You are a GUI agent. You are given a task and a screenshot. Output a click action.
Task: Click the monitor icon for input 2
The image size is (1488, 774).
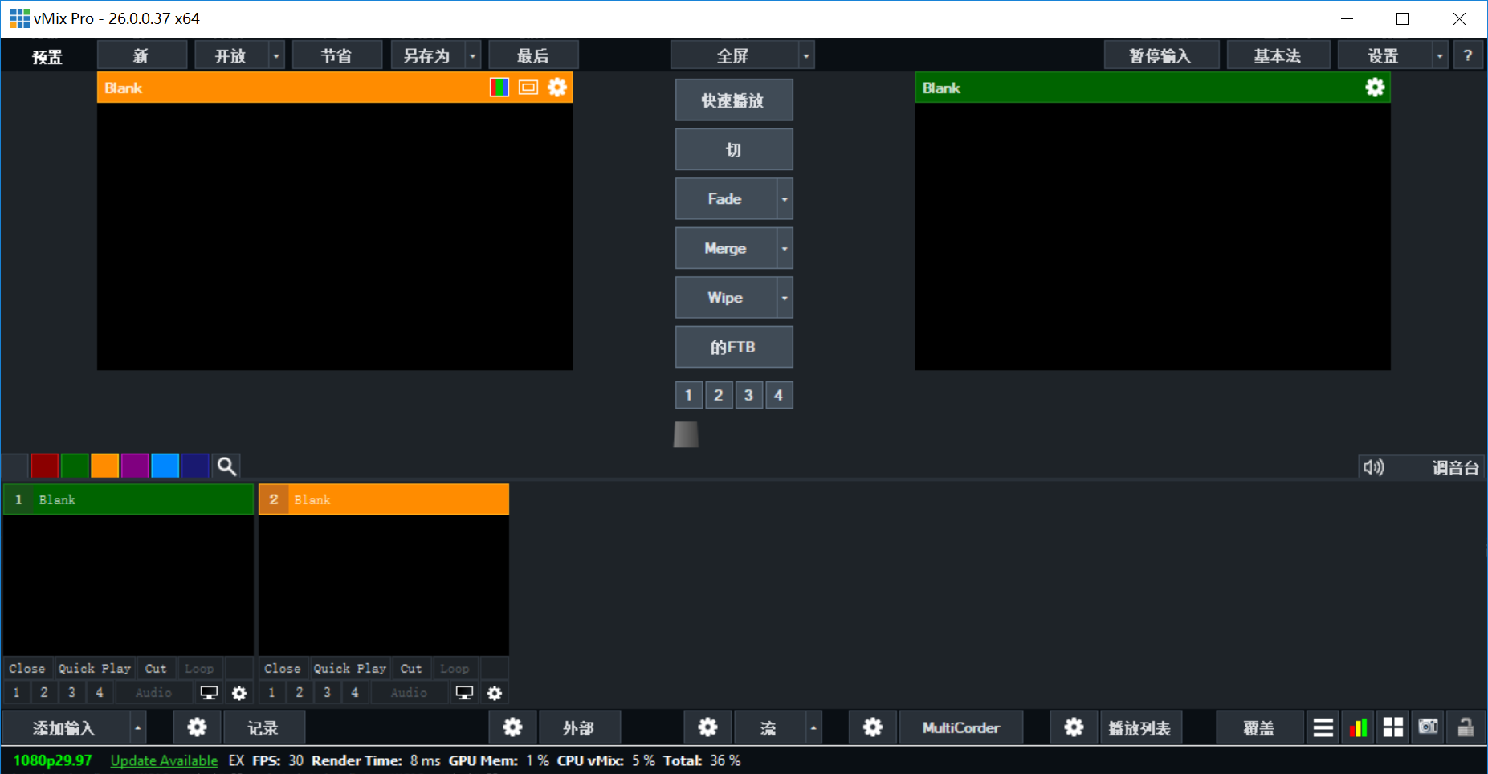[464, 693]
